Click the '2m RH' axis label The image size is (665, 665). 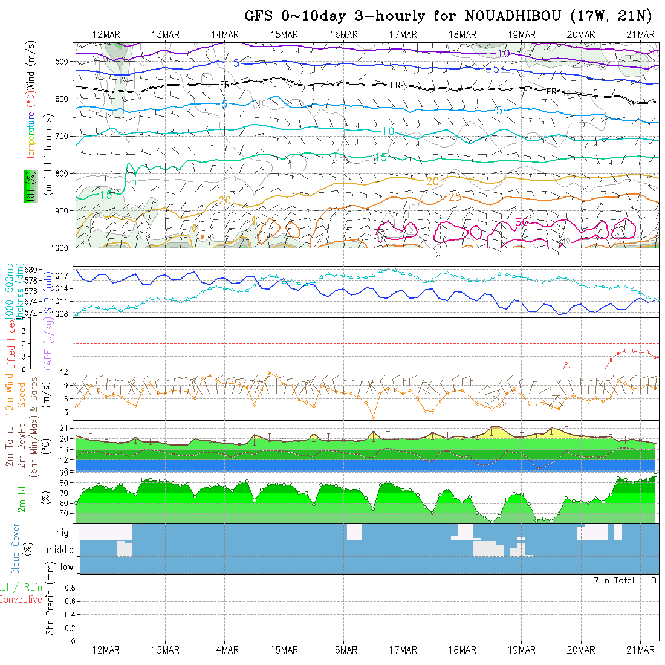22,497
